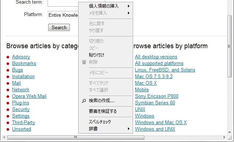Image resolution: width=234 pixels, height=142 pixels.
Task: Expand the 辞書 submenu arrow
Action: point(128,129)
